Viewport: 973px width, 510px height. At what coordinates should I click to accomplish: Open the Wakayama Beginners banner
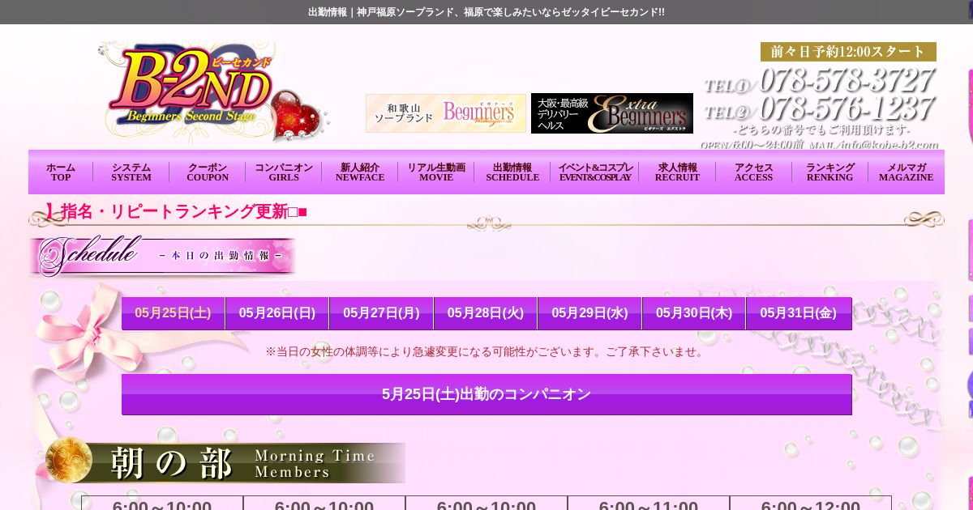(446, 113)
